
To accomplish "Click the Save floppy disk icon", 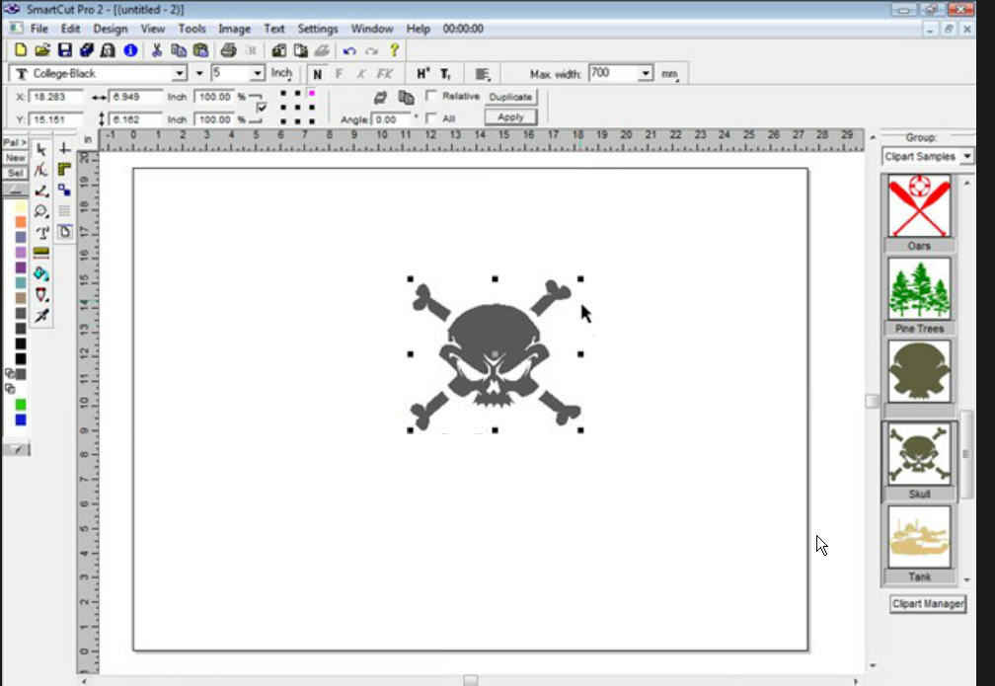I will (x=64, y=49).
